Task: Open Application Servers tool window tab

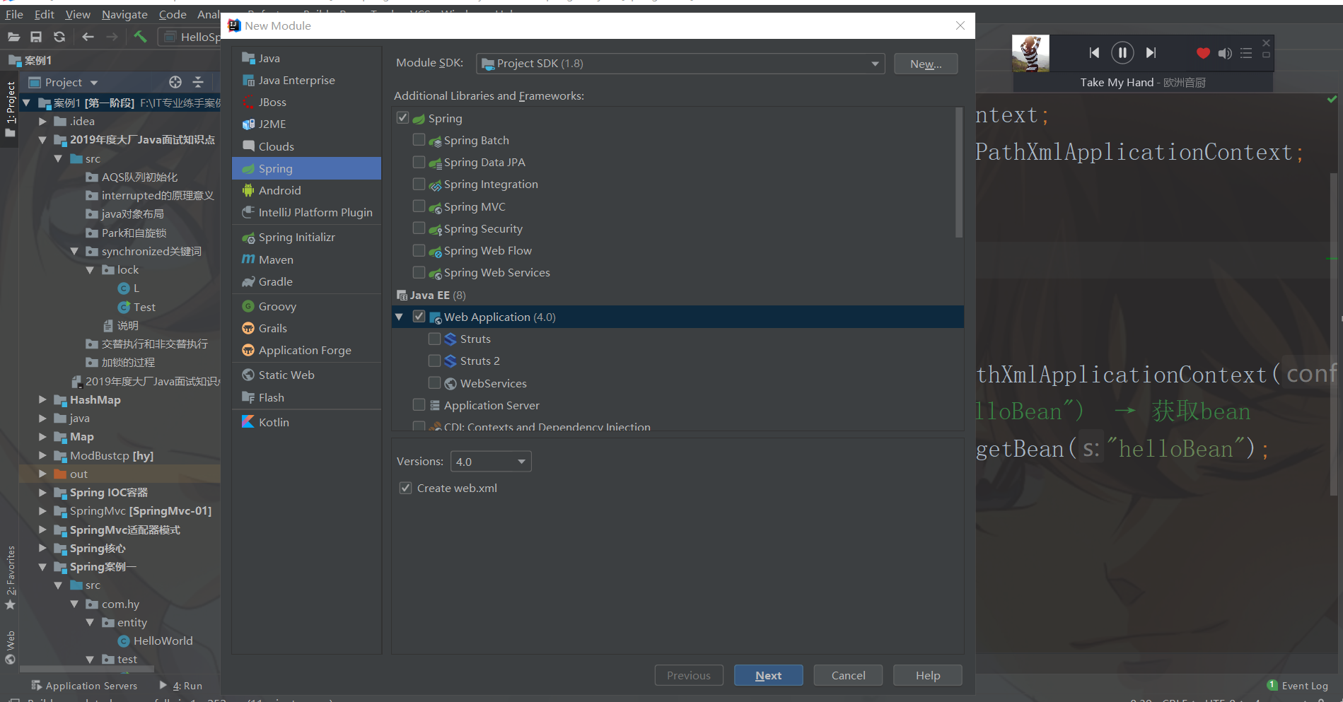Action: (x=84, y=686)
